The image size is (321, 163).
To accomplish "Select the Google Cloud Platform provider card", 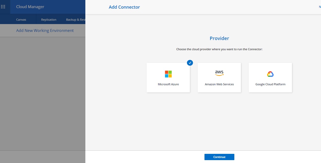I will (270, 77).
